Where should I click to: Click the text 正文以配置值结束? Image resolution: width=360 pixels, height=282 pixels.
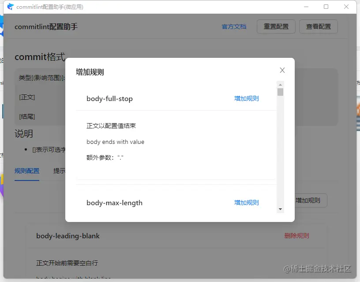tap(111, 126)
